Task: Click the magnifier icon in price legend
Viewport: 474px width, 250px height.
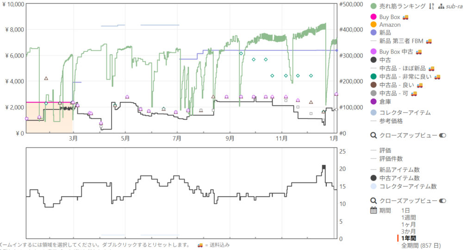Action: (x=374, y=136)
